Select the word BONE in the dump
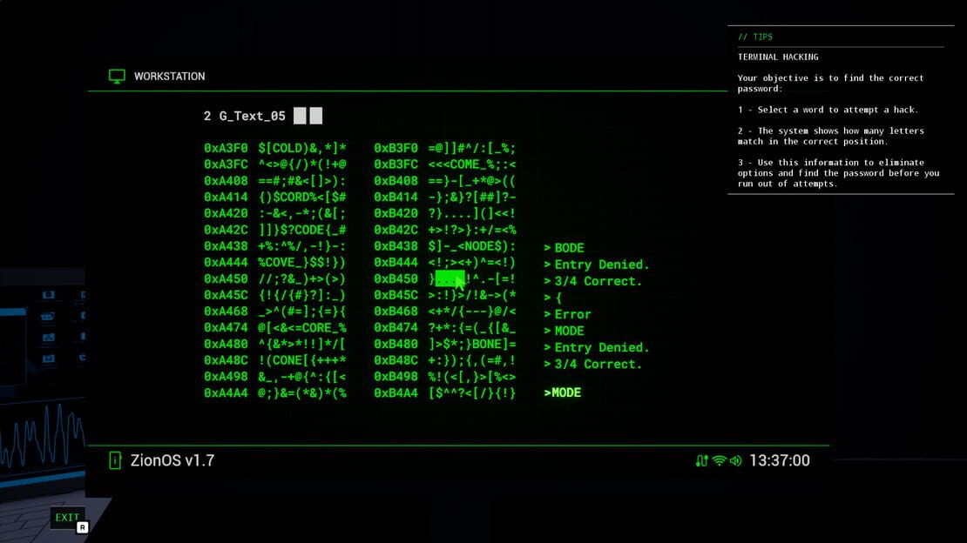This screenshot has width=967, height=543. tap(487, 344)
